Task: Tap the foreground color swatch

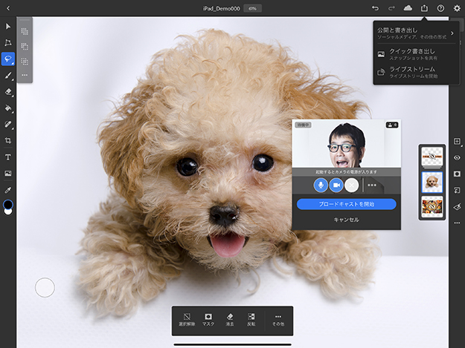Action: point(8,204)
